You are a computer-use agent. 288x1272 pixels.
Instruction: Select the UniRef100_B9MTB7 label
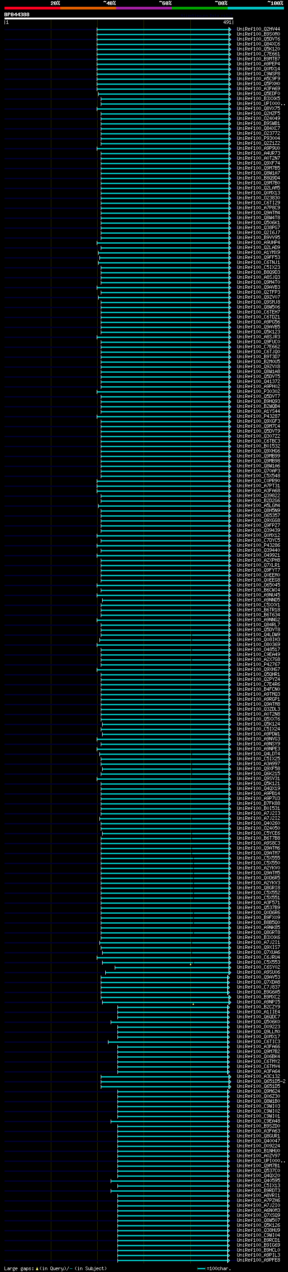click(x=258, y=59)
